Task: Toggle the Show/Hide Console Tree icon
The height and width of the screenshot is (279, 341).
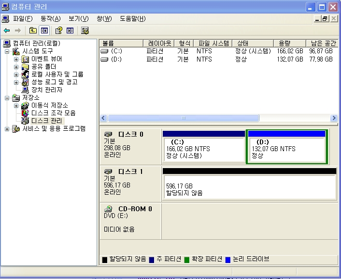Action: [44, 31]
